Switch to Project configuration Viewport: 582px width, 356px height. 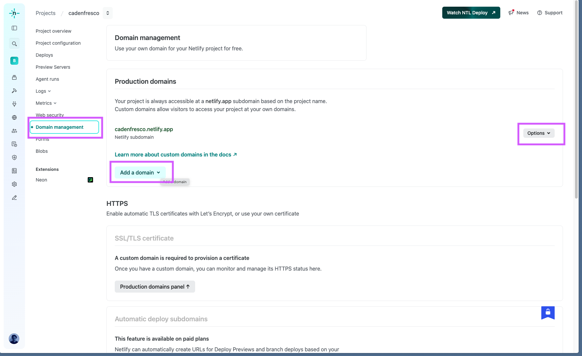pyautogui.click(x=58, y=43)
